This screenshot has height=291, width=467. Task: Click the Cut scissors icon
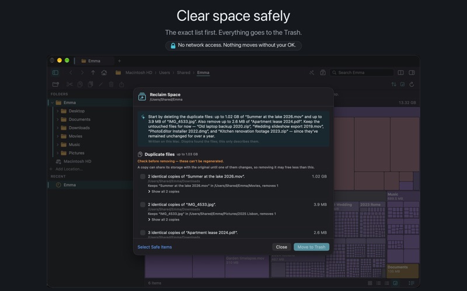(x=69, y=84)
